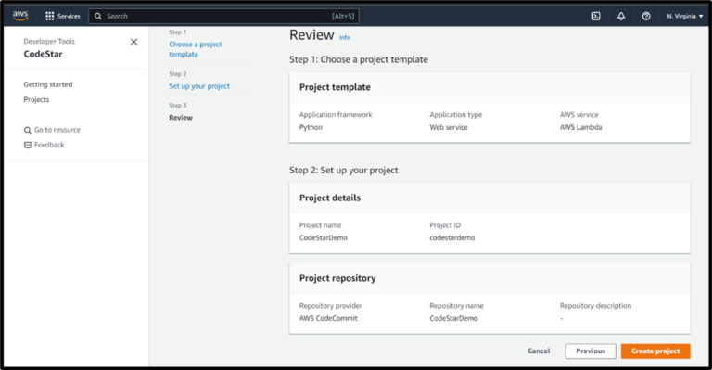Focus the top Search field
Screen dimensions: 712x370
coord(223,16)
